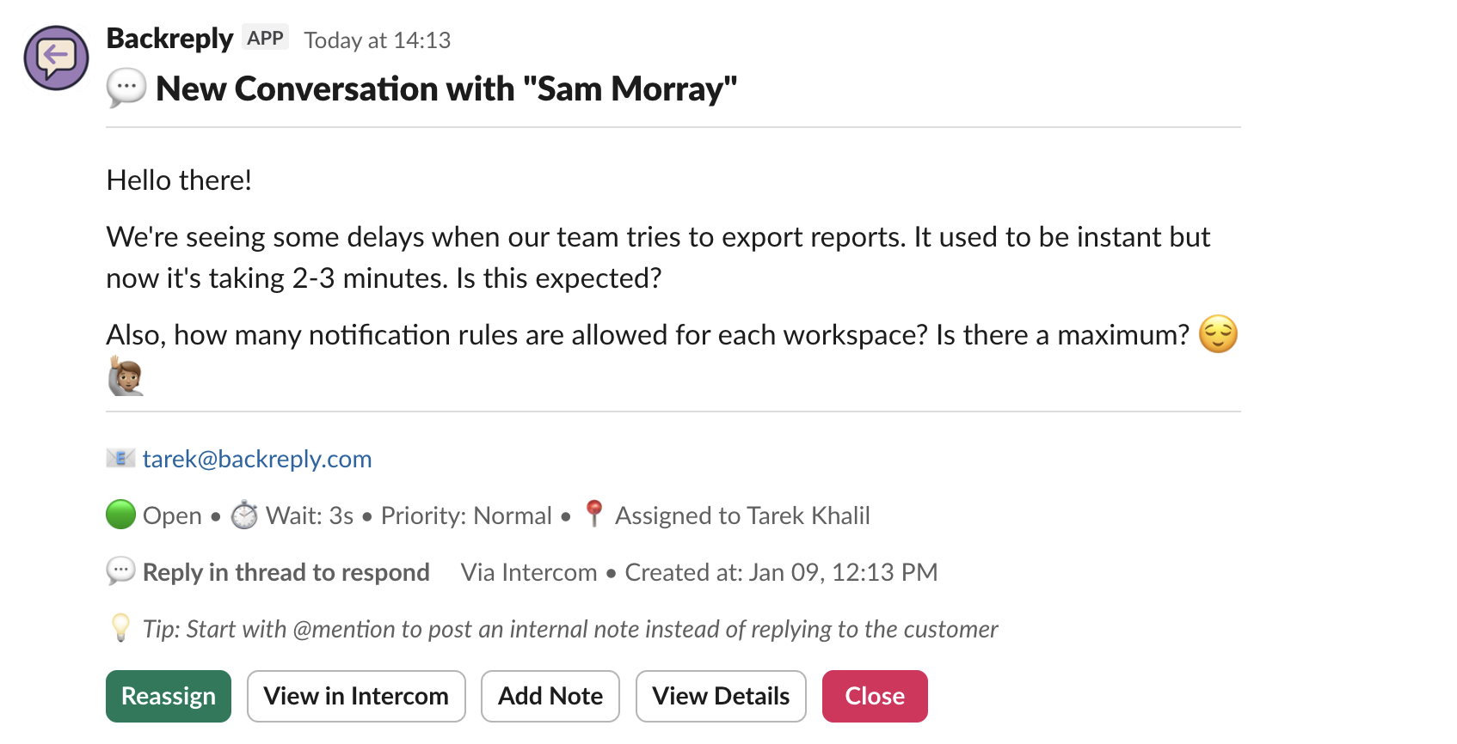Click the Backreply sender name
This screenshot has width=1457, height=744.
point(169,39)
